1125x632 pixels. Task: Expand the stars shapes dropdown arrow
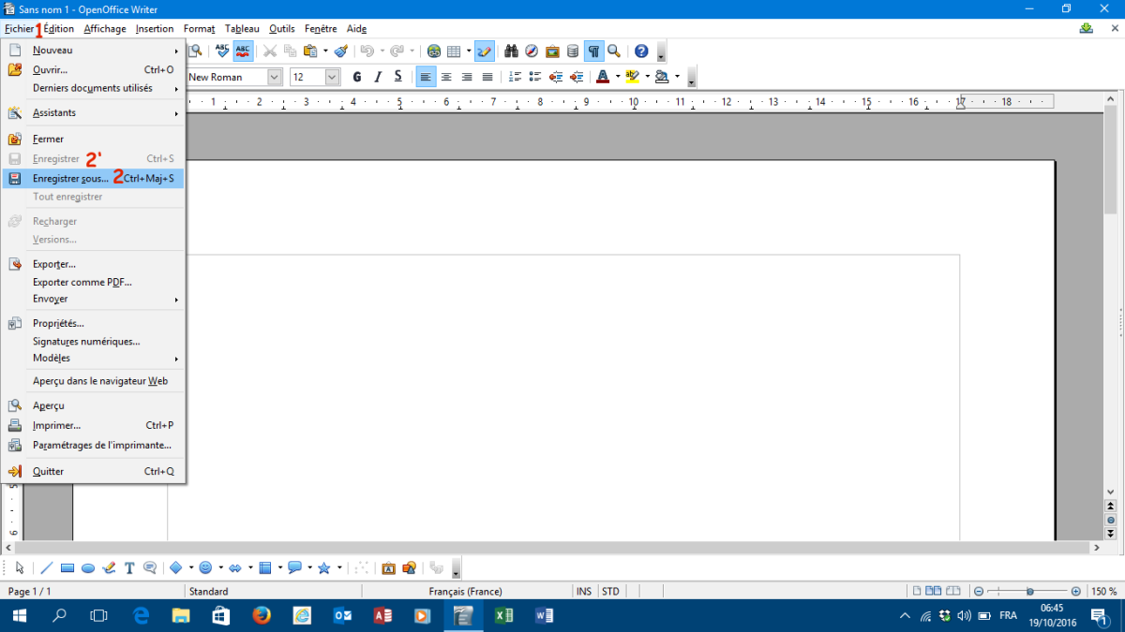[x=339, y=567]
